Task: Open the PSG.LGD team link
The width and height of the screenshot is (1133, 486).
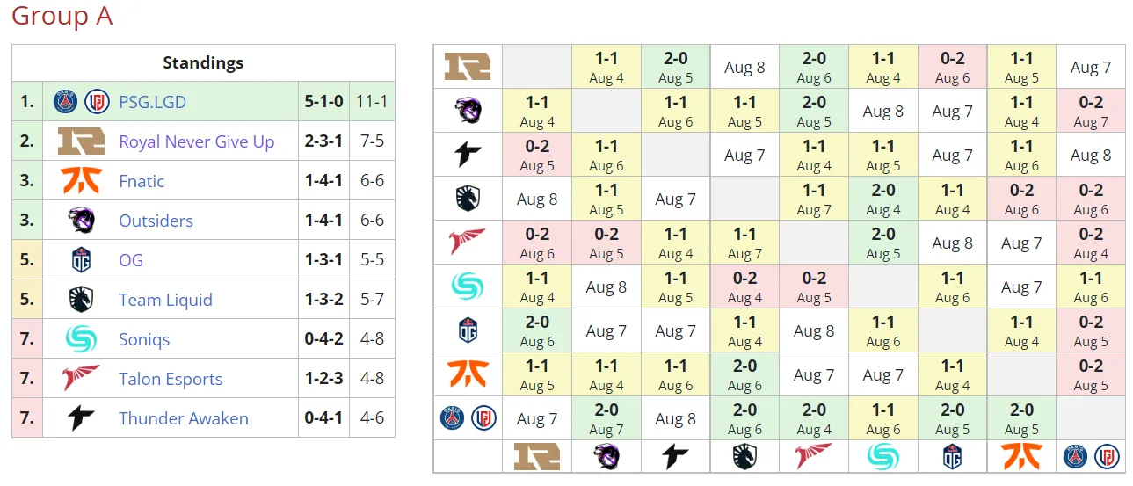Action: [153, 102]
